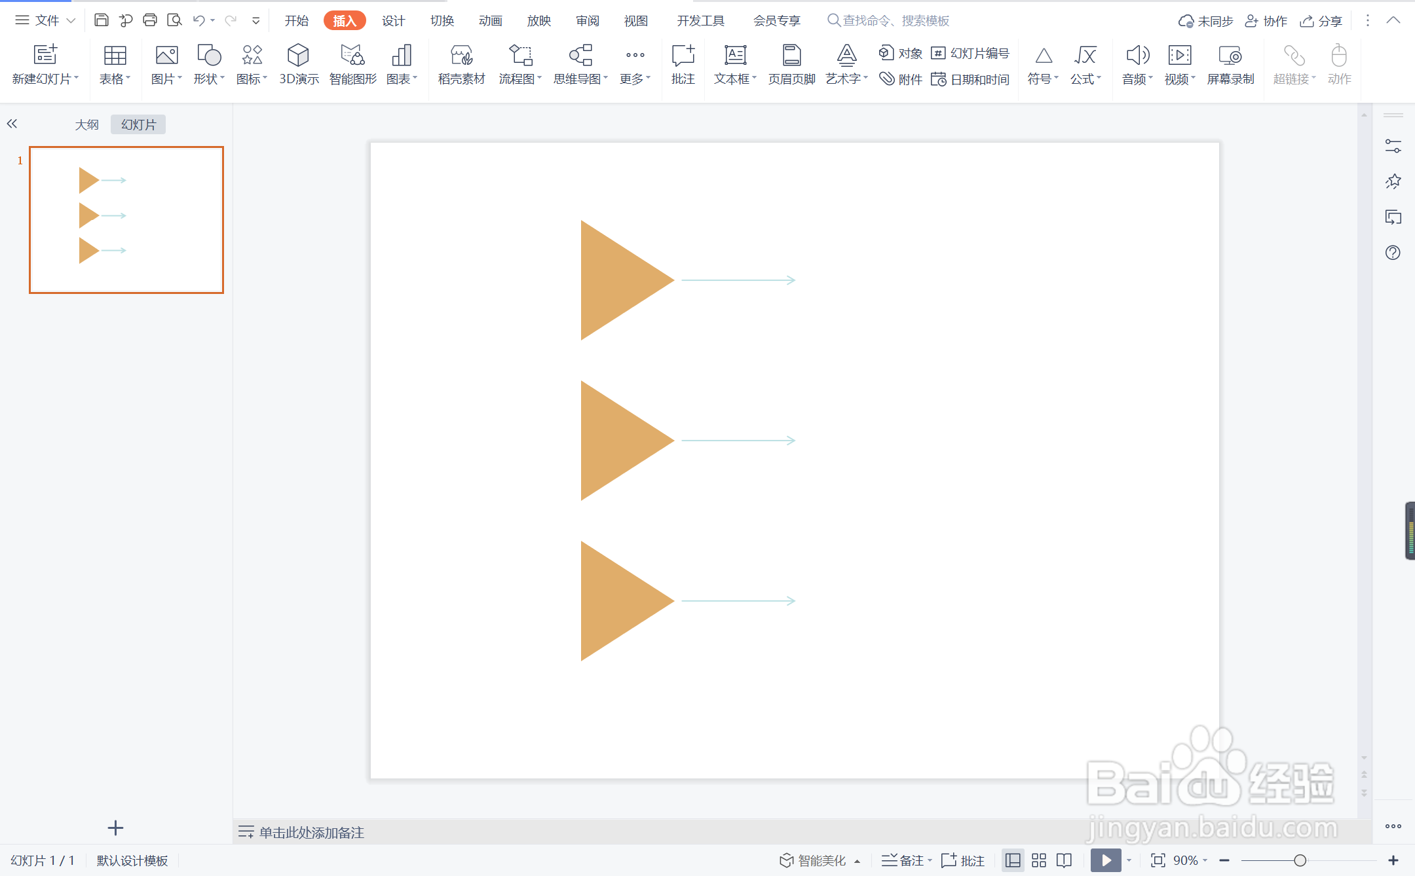The image size is (1415, 876).
Task: Click the 屏幕录制 screen recording icon
Action: tap(1230, 64)
